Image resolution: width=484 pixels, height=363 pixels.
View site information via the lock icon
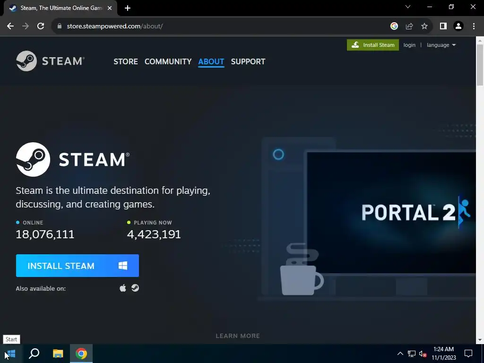tap(60, 26)
